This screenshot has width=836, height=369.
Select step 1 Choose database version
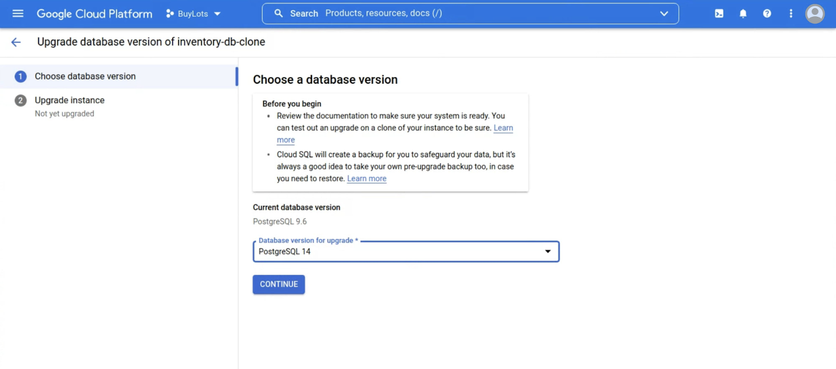tap(119, 76)
